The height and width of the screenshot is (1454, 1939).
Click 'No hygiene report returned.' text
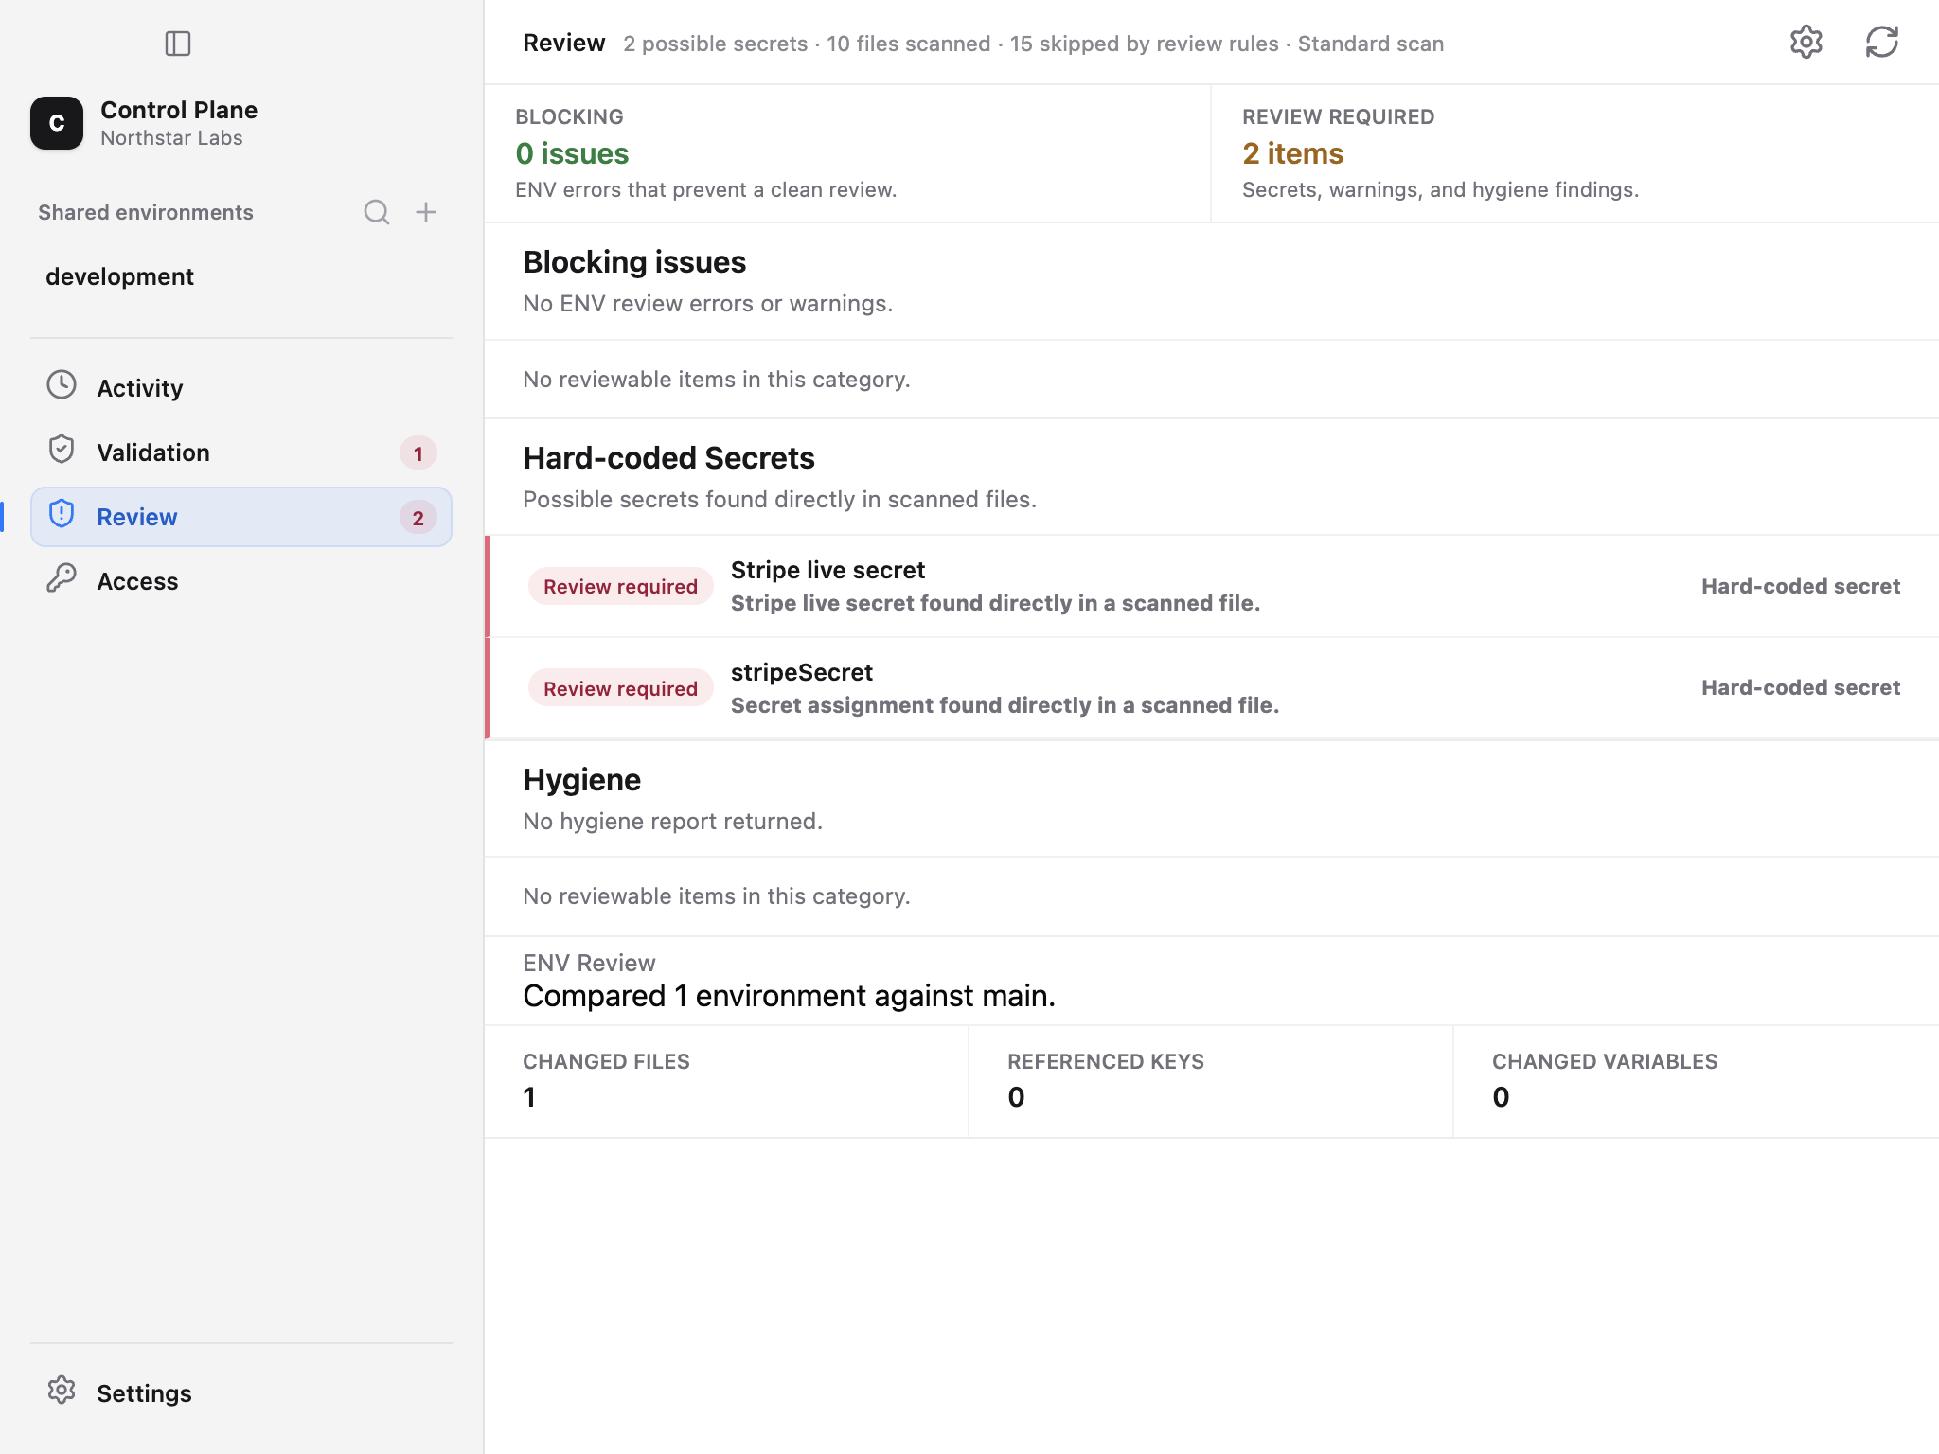point(672,821)
